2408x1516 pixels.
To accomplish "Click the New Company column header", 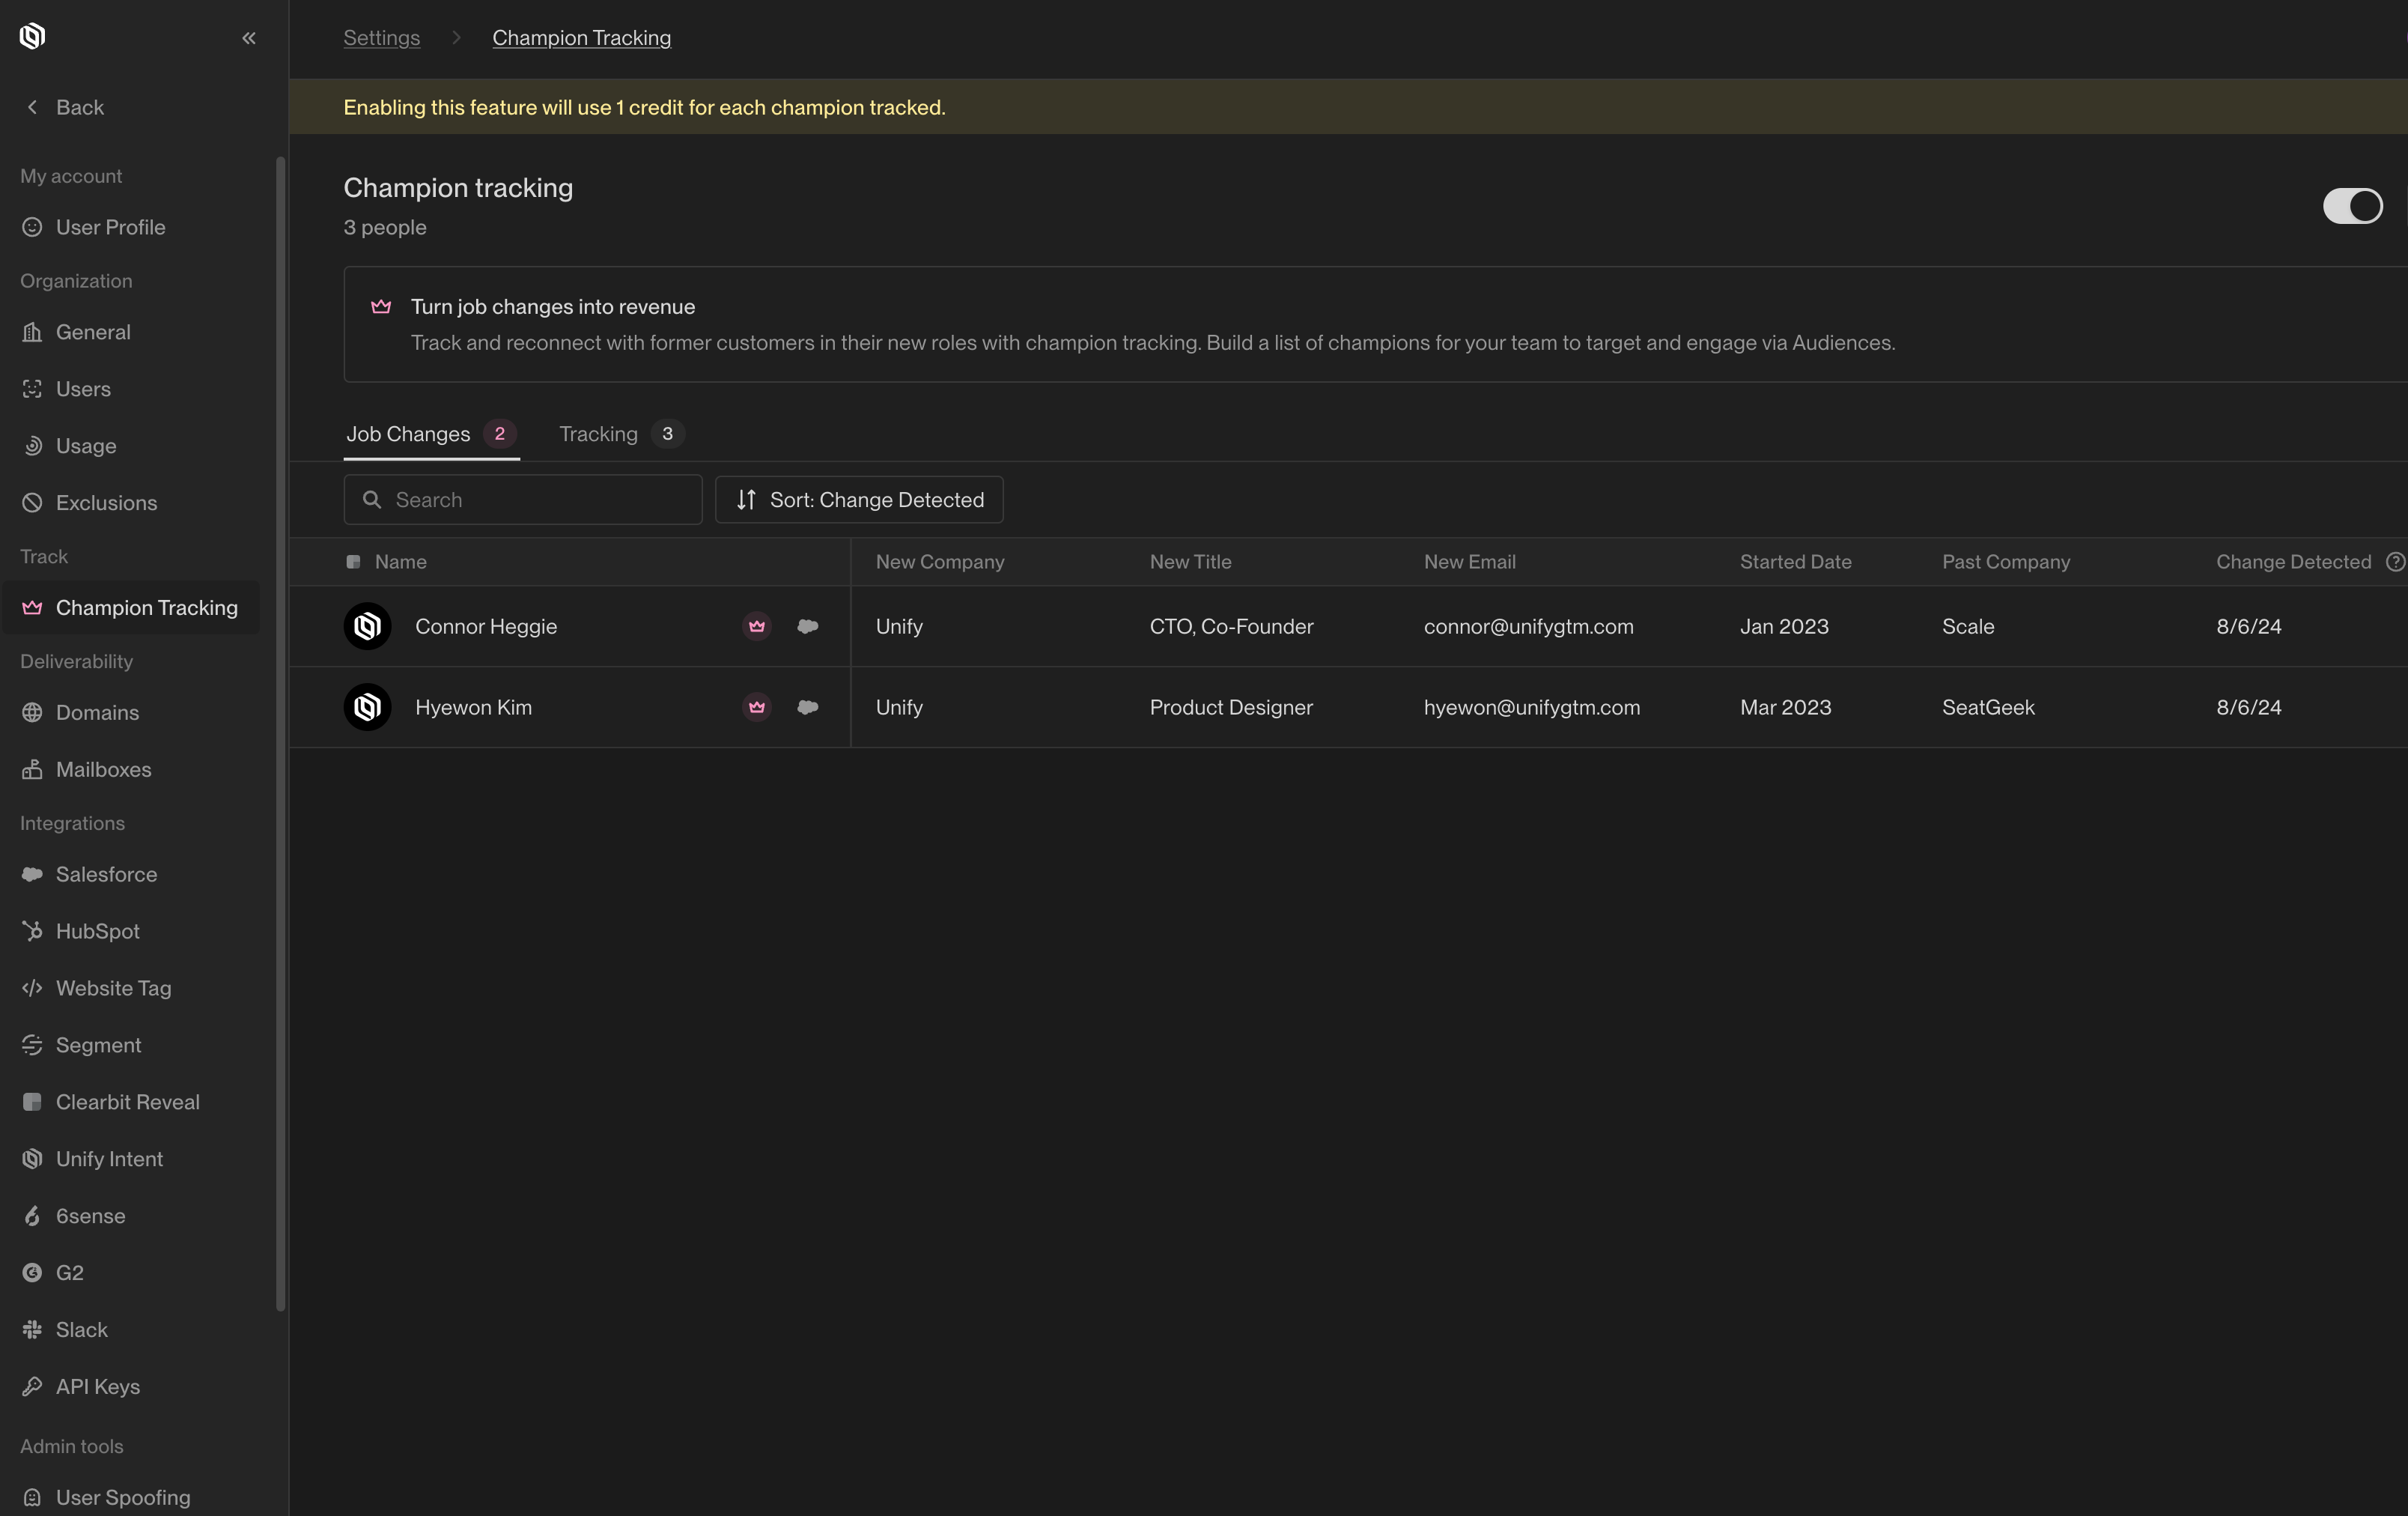I will click(940, 563).
